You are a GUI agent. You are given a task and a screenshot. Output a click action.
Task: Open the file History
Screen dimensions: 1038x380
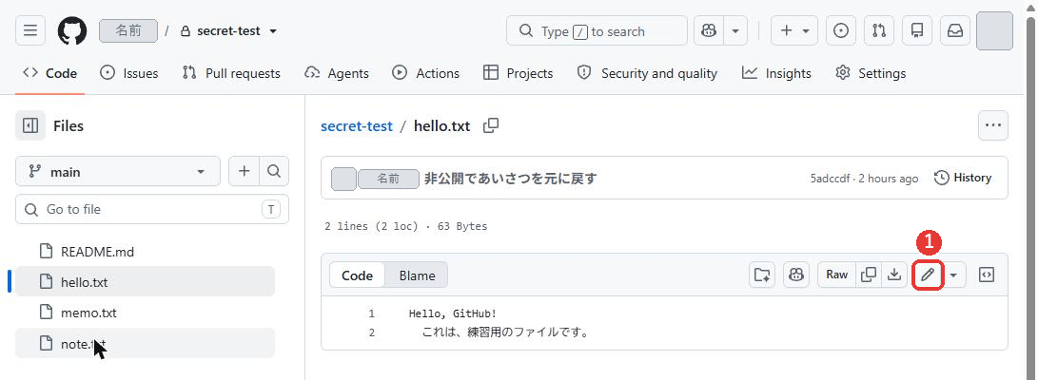[963, 178]
